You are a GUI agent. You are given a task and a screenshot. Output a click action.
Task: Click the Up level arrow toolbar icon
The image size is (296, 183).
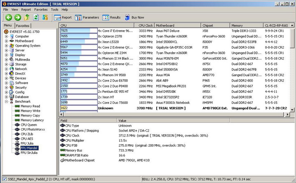[27, 17]
